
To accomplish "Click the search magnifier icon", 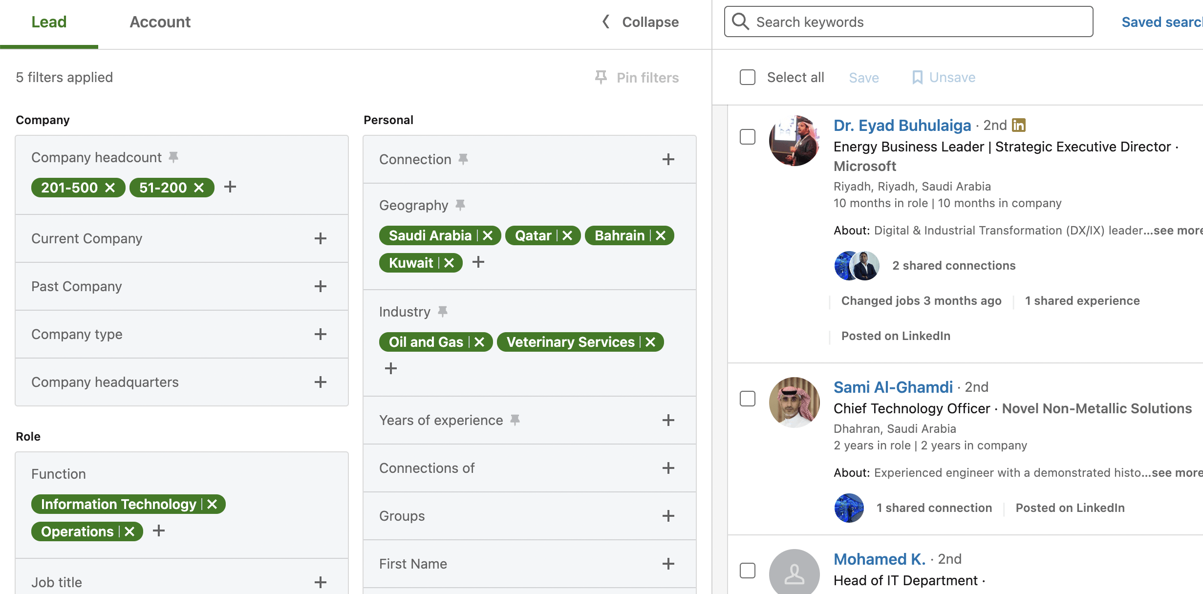I will point(740,21).
